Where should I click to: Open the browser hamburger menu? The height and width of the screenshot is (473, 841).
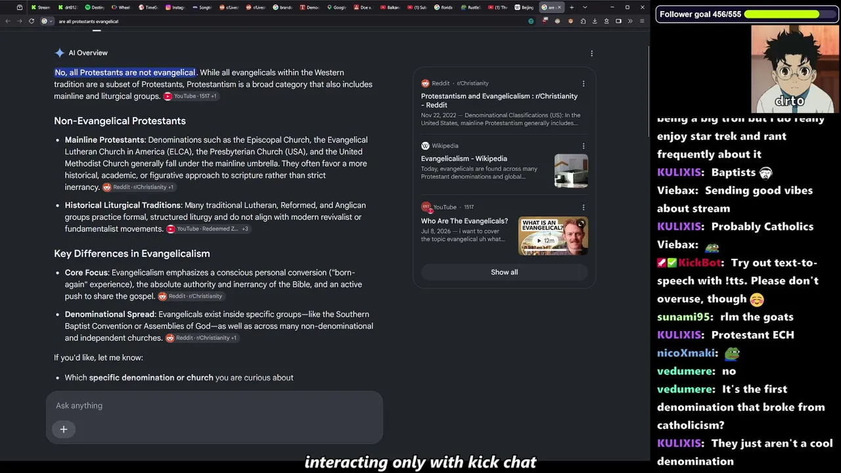tap(642, 21)
